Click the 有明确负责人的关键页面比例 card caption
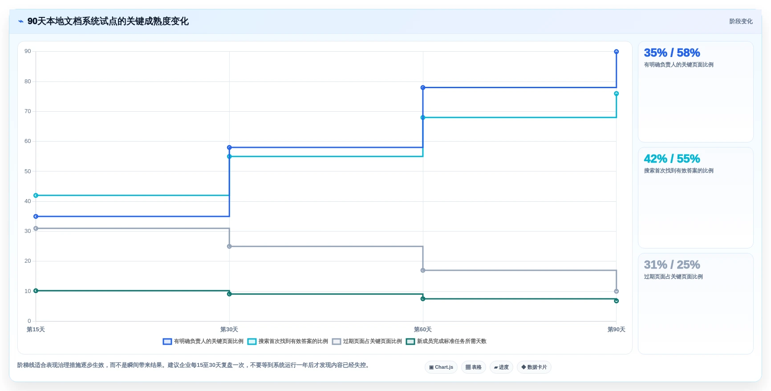771x391 pixels. click(679, 65)
